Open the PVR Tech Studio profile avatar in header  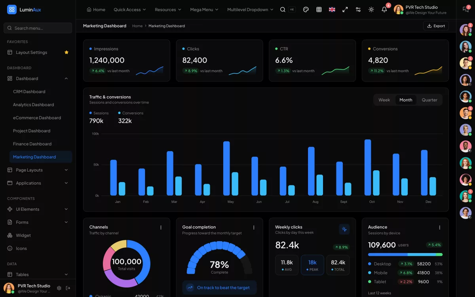pos(399,10)
